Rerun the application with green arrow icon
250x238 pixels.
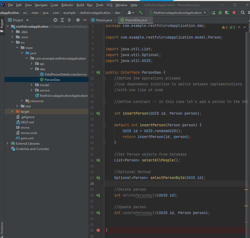pyautogui.click(x=213, y=12)
